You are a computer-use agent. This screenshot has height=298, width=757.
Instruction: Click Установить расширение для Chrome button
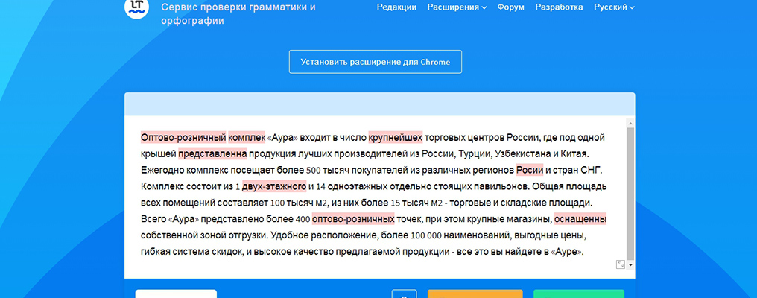coord(375,62)
